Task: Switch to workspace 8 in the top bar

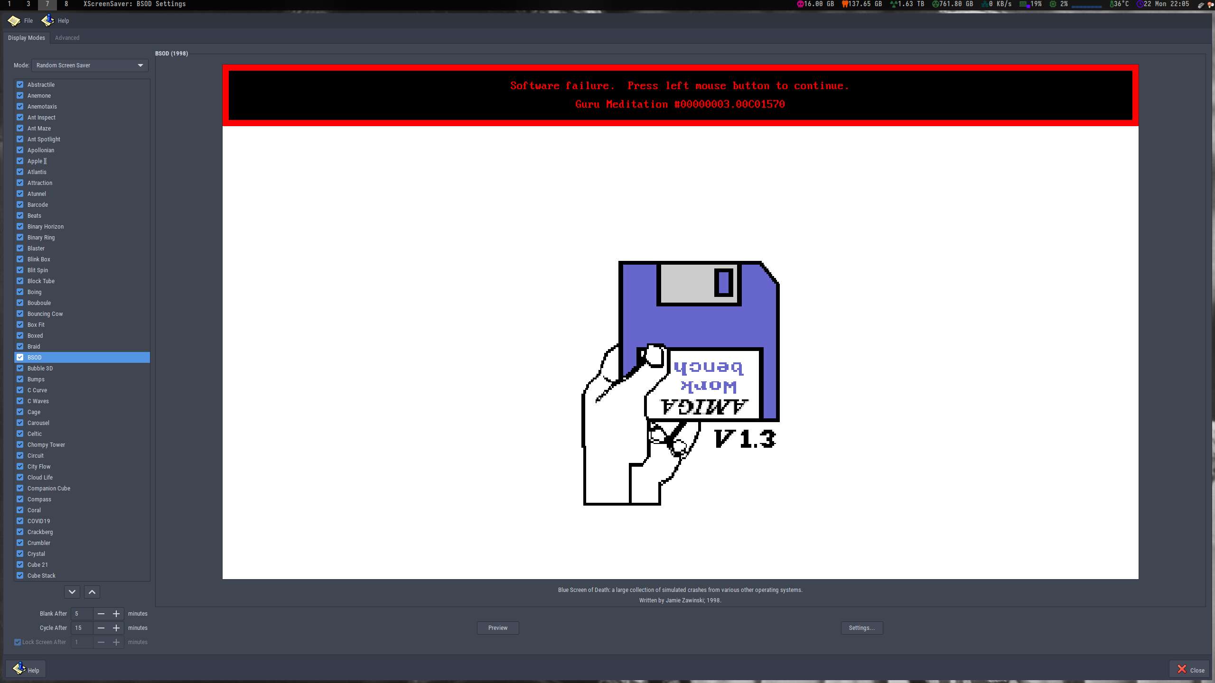Action: (66, 4)
